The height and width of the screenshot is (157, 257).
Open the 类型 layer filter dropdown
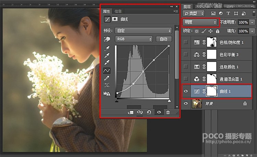point(194,13)
